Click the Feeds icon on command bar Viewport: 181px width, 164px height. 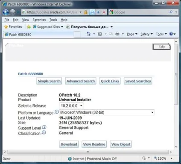(100, 34)
